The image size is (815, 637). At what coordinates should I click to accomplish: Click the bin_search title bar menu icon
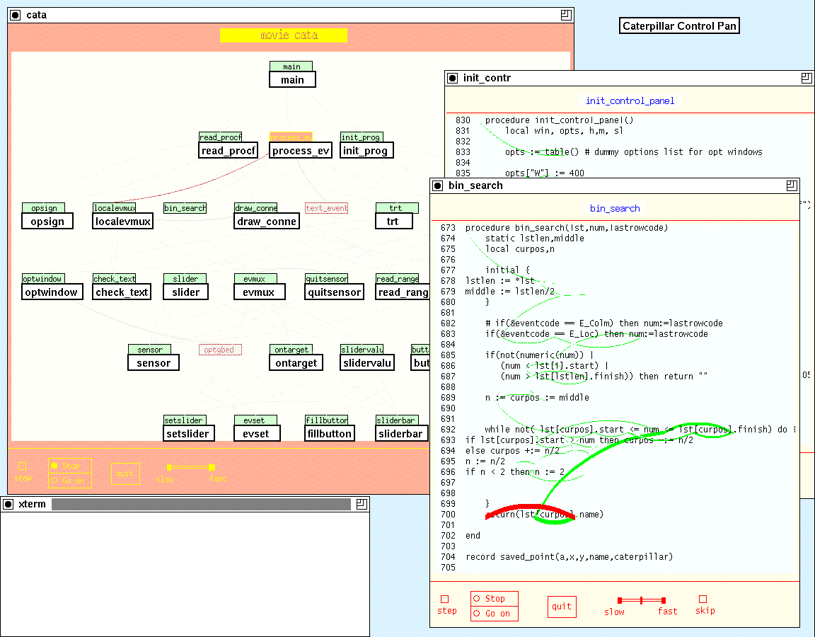tap(438, 185)
